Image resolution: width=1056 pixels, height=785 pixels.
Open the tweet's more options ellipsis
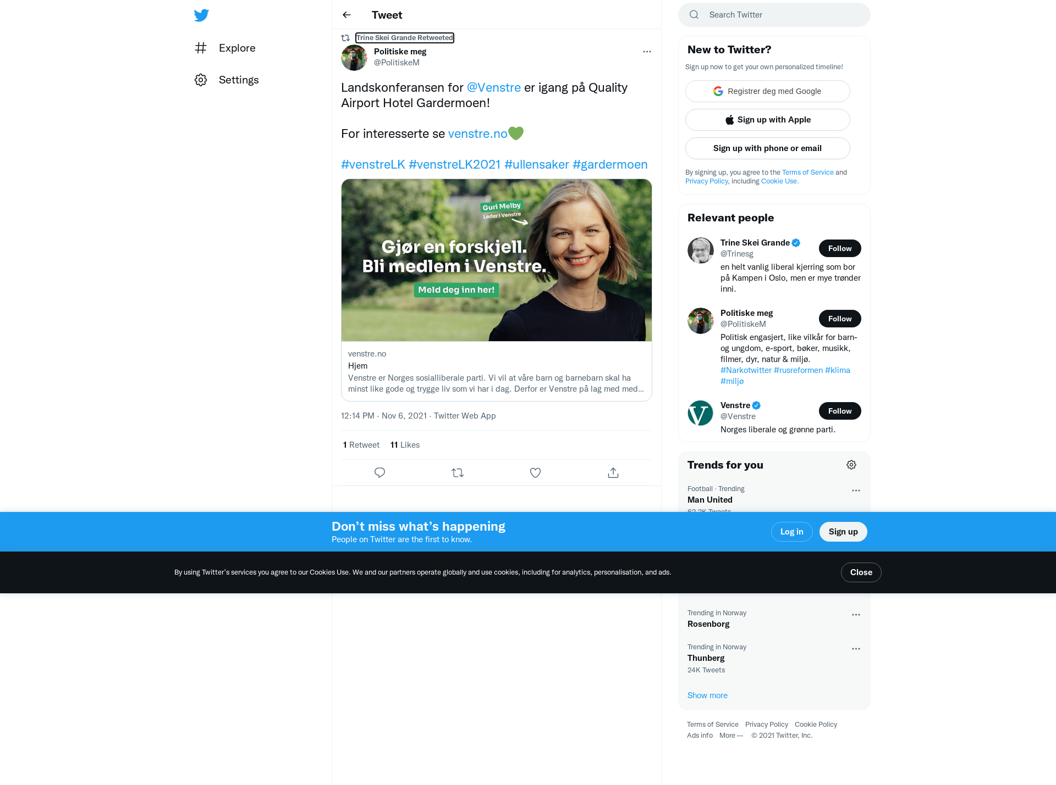[647, 52]
